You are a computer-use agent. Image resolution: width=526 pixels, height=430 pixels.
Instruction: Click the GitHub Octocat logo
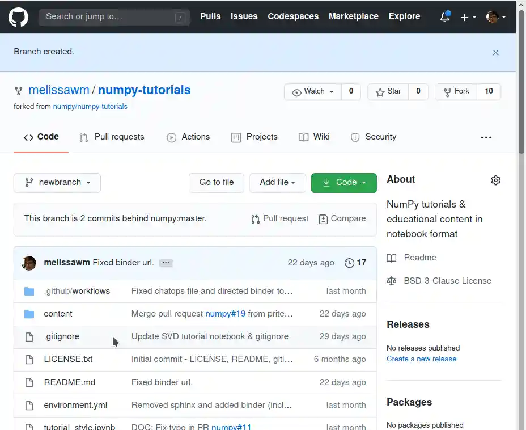[18, 17]
